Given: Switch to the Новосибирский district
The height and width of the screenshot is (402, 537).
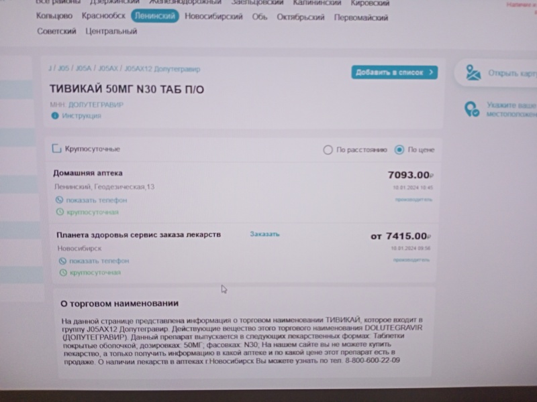Looking at the screenshot, I should 213,16.
